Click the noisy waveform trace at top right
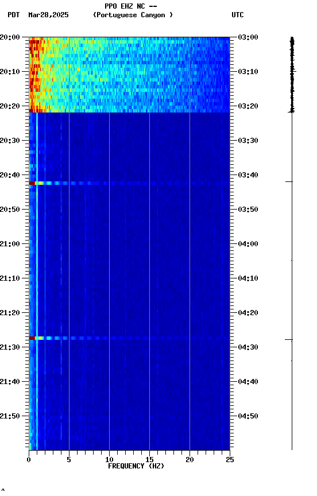Screen dimensions: 317x496 [x=292, y=75]
